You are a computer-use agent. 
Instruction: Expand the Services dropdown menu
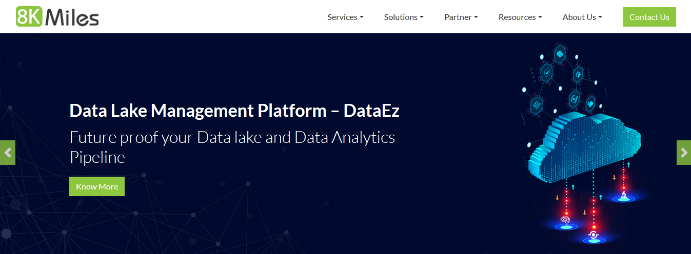[x=345, y=17]
